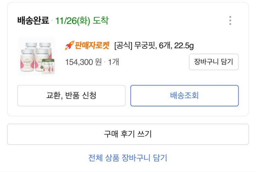Click the 22.5g weight in the title
This screenshot has width=256, height=172.
(x=187, y=46)
